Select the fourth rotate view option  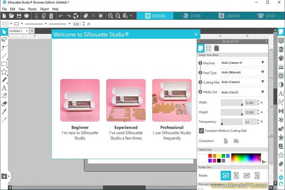pos(257,175)
